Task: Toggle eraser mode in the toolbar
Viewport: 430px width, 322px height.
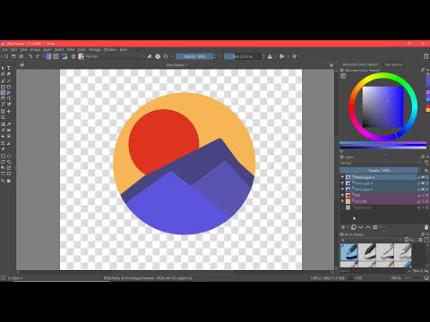Action: [150, 56]
